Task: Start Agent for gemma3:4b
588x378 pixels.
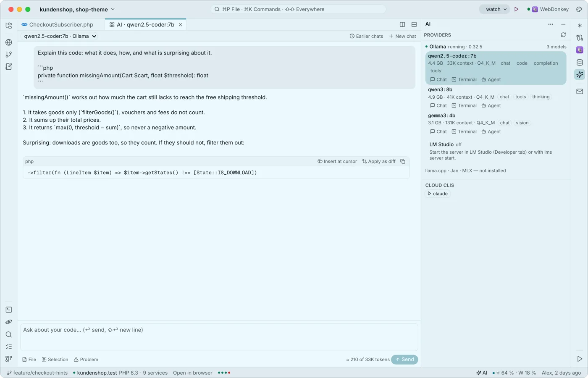Action: 491,132
